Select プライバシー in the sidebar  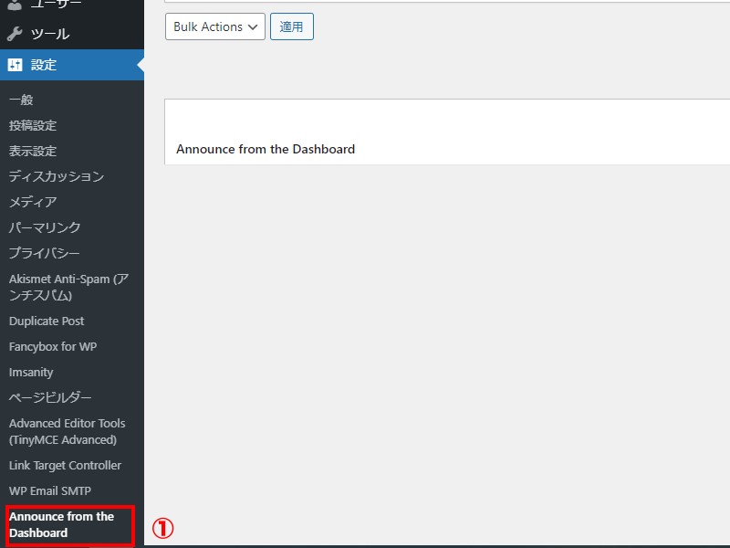(x=45, y=253)
